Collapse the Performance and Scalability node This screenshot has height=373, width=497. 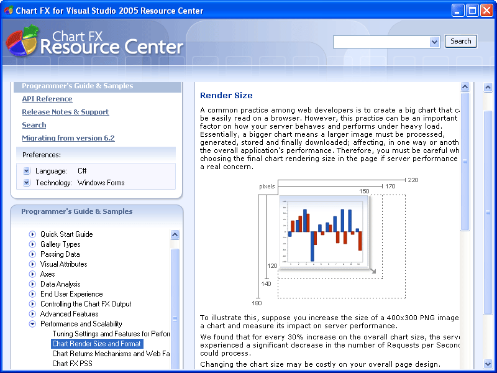pos(32,324)
